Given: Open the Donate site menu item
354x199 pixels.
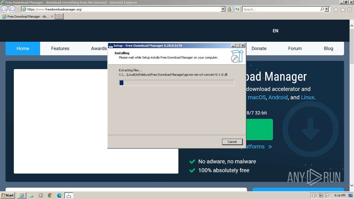Looking at the screenshot, I should 259,48.
